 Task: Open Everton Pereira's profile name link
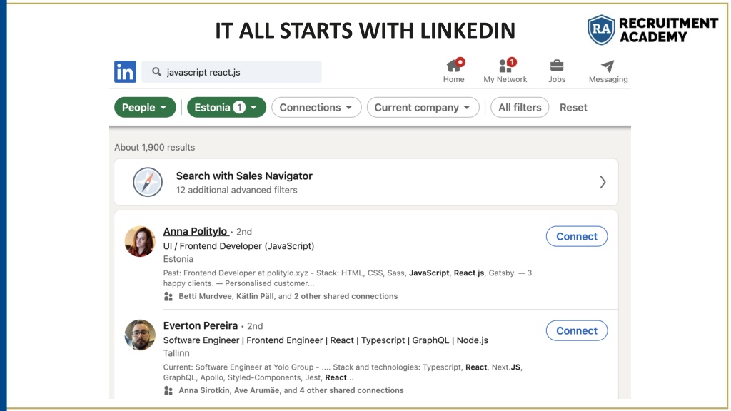point(201,325)
